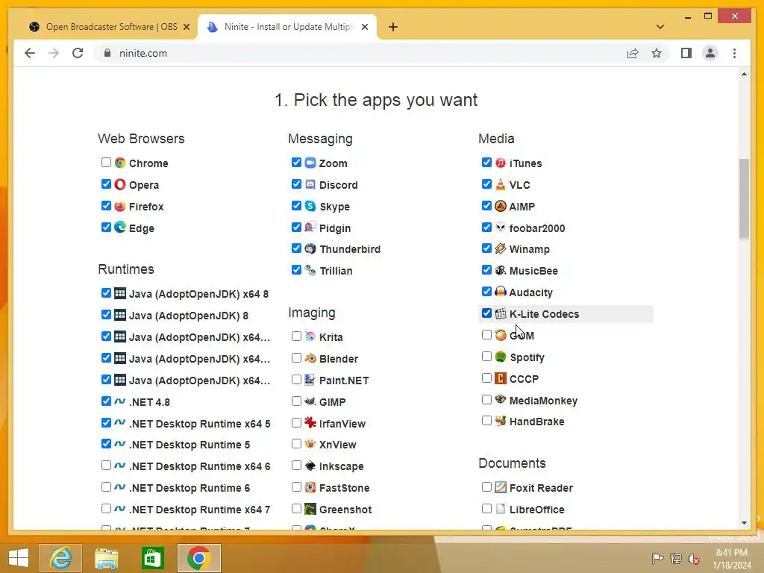
Task: Check the LibreOffice checkbox
Action: pyautogui.click(x=486, y=508)
